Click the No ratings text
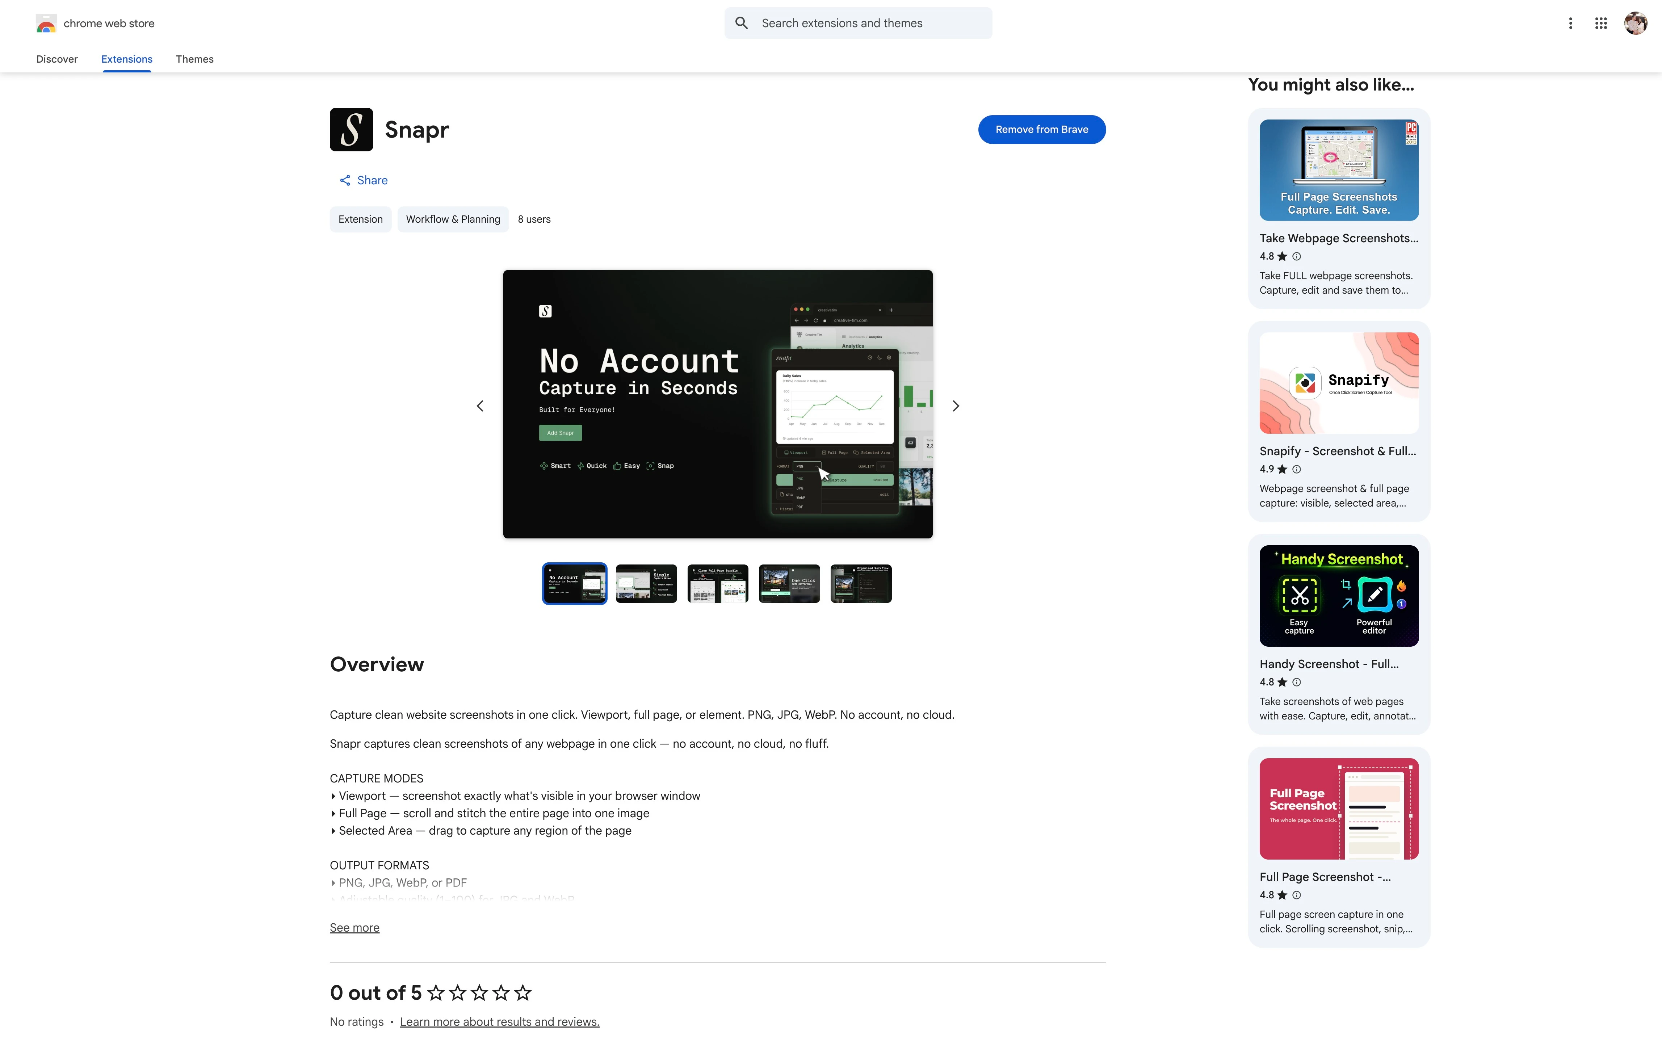The image size is (1662, 1037). click(357, 1021)
